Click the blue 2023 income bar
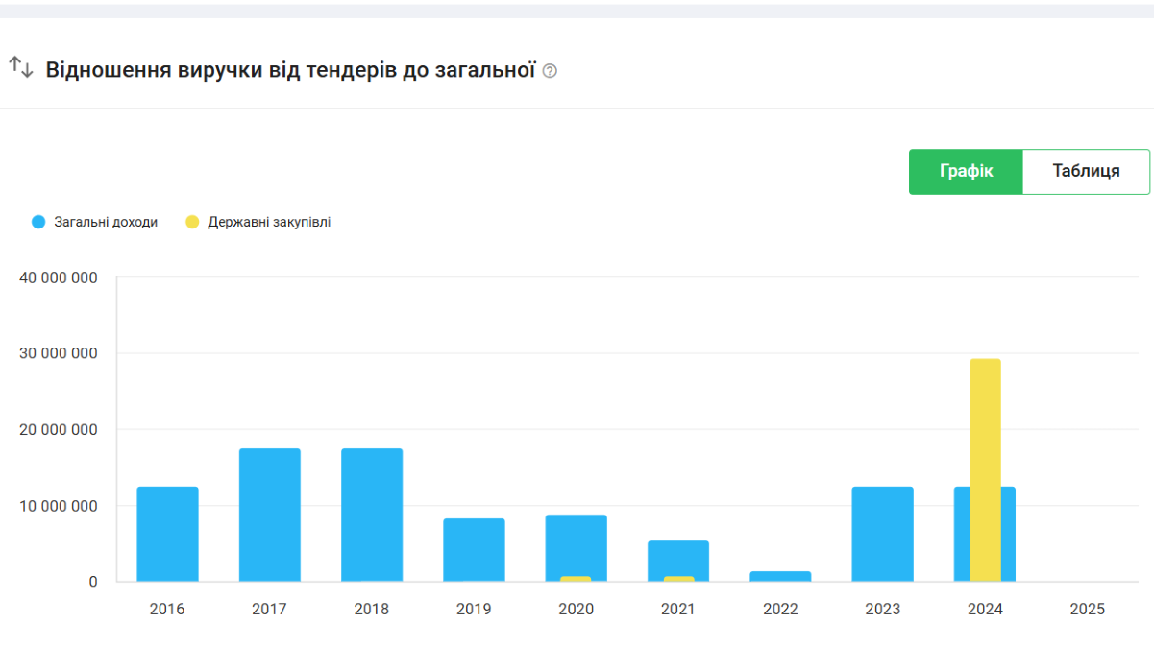This screenshot has height=648, width=1154. pyautogui.click(x=882, y=534)
